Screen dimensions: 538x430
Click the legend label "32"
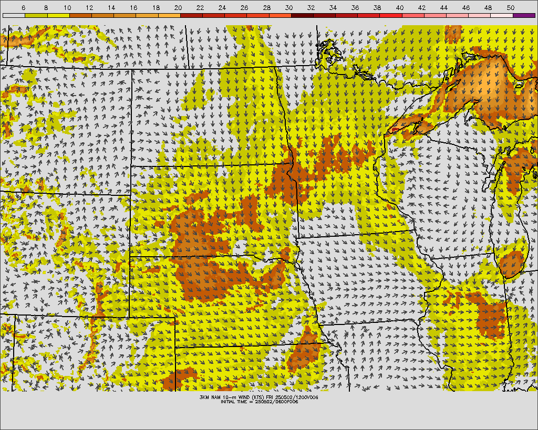pos(311,7)
